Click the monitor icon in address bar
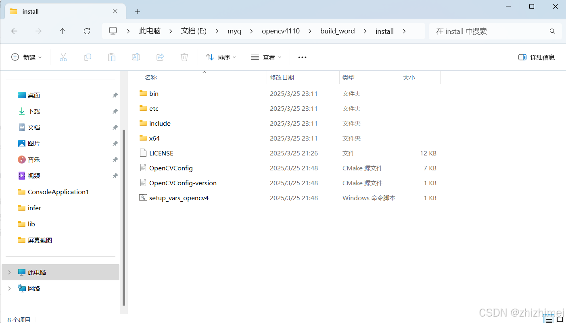 pyautogui.click(x=113, y=31)
